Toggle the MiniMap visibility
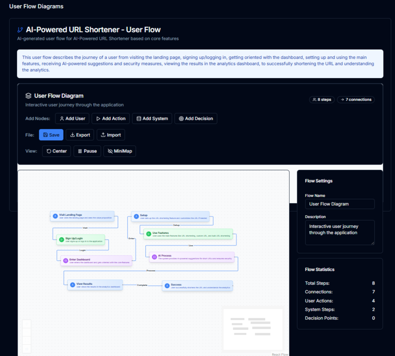Image resolution: width=395 pixels, height=356 pixels. 119,151
